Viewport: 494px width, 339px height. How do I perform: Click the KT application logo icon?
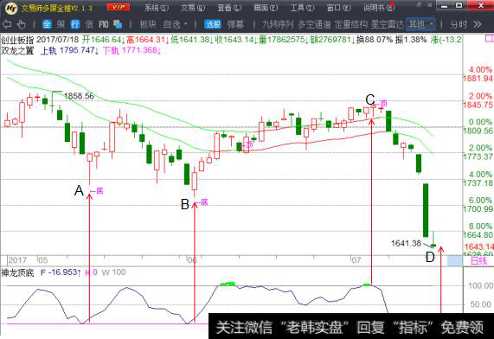tap(11, 8)
